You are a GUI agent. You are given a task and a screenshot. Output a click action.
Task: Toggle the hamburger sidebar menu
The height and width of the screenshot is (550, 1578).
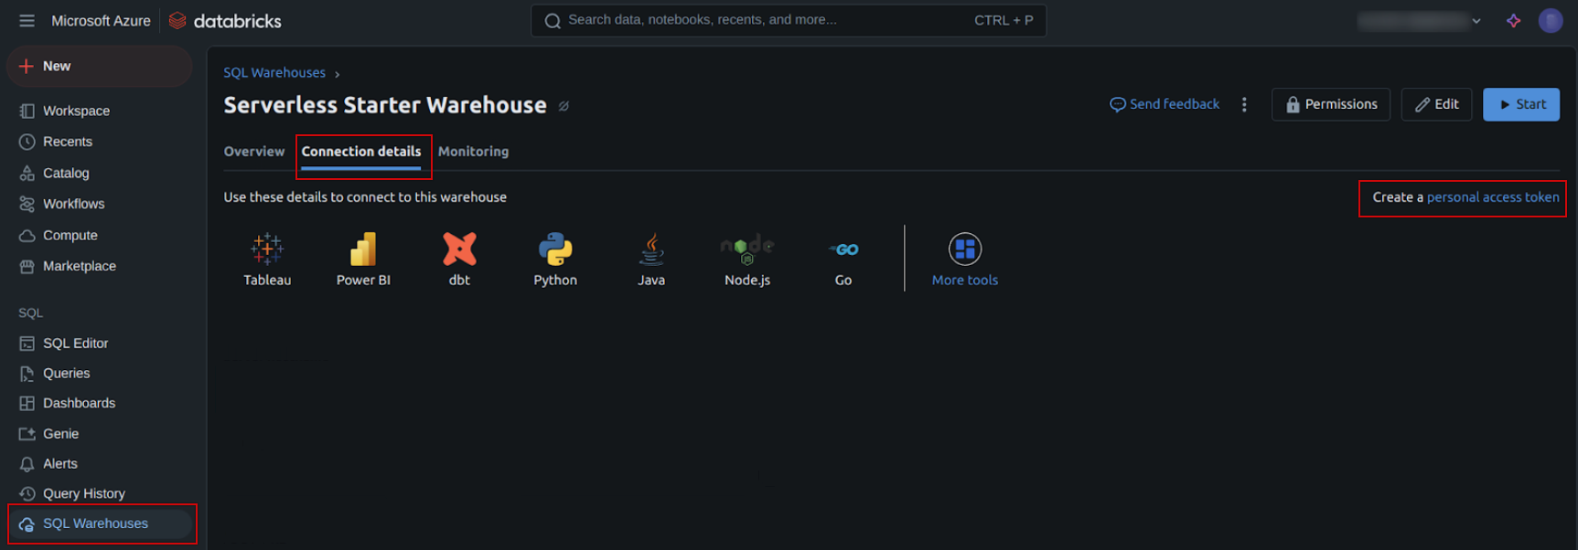(27, 20)
